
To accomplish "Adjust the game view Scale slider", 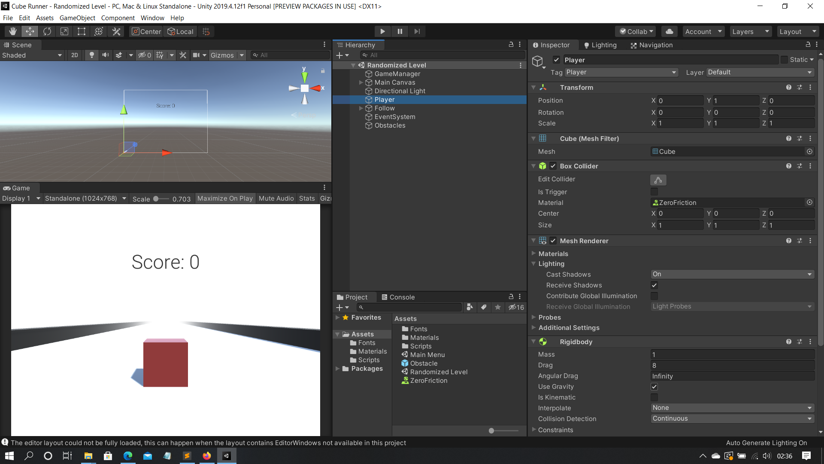I will (x=156, y=199).
